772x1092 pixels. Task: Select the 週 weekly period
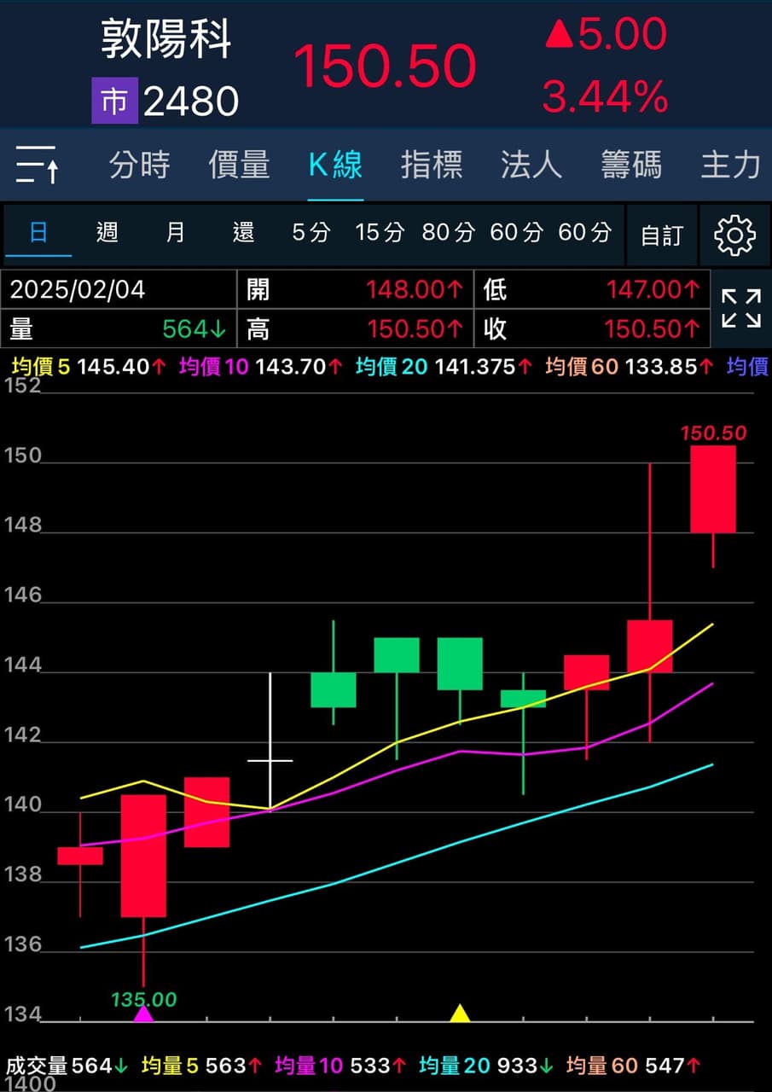click(107, 232)
